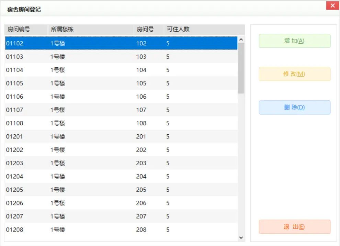Select room row 01103
This screenshot has height=246, width=340.
coord(103,56)
